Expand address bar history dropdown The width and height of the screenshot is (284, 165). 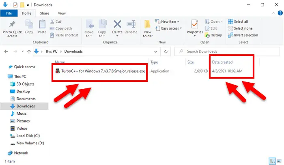point(155,51)
